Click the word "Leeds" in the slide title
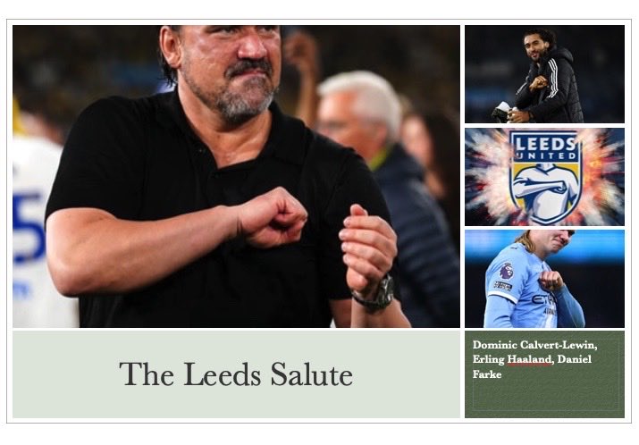 pos(223,374)
